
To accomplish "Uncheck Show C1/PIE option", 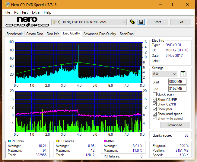I will (154, 99).
